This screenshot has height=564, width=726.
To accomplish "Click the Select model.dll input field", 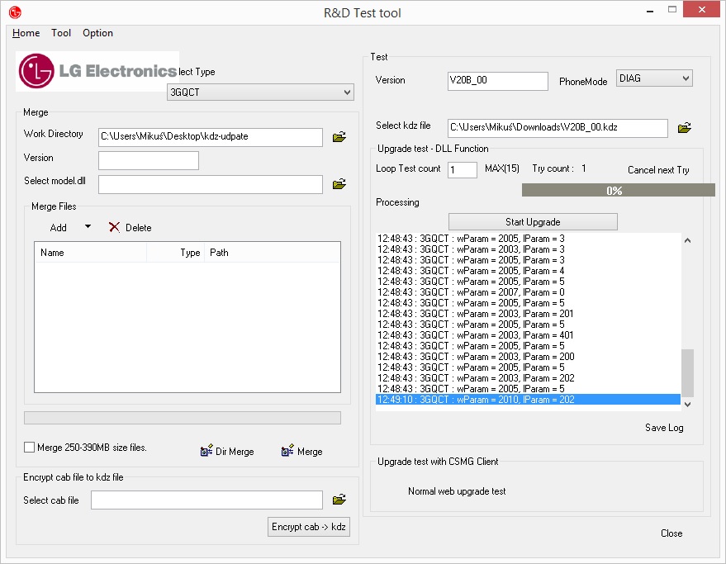I will (x=211, y=184).
